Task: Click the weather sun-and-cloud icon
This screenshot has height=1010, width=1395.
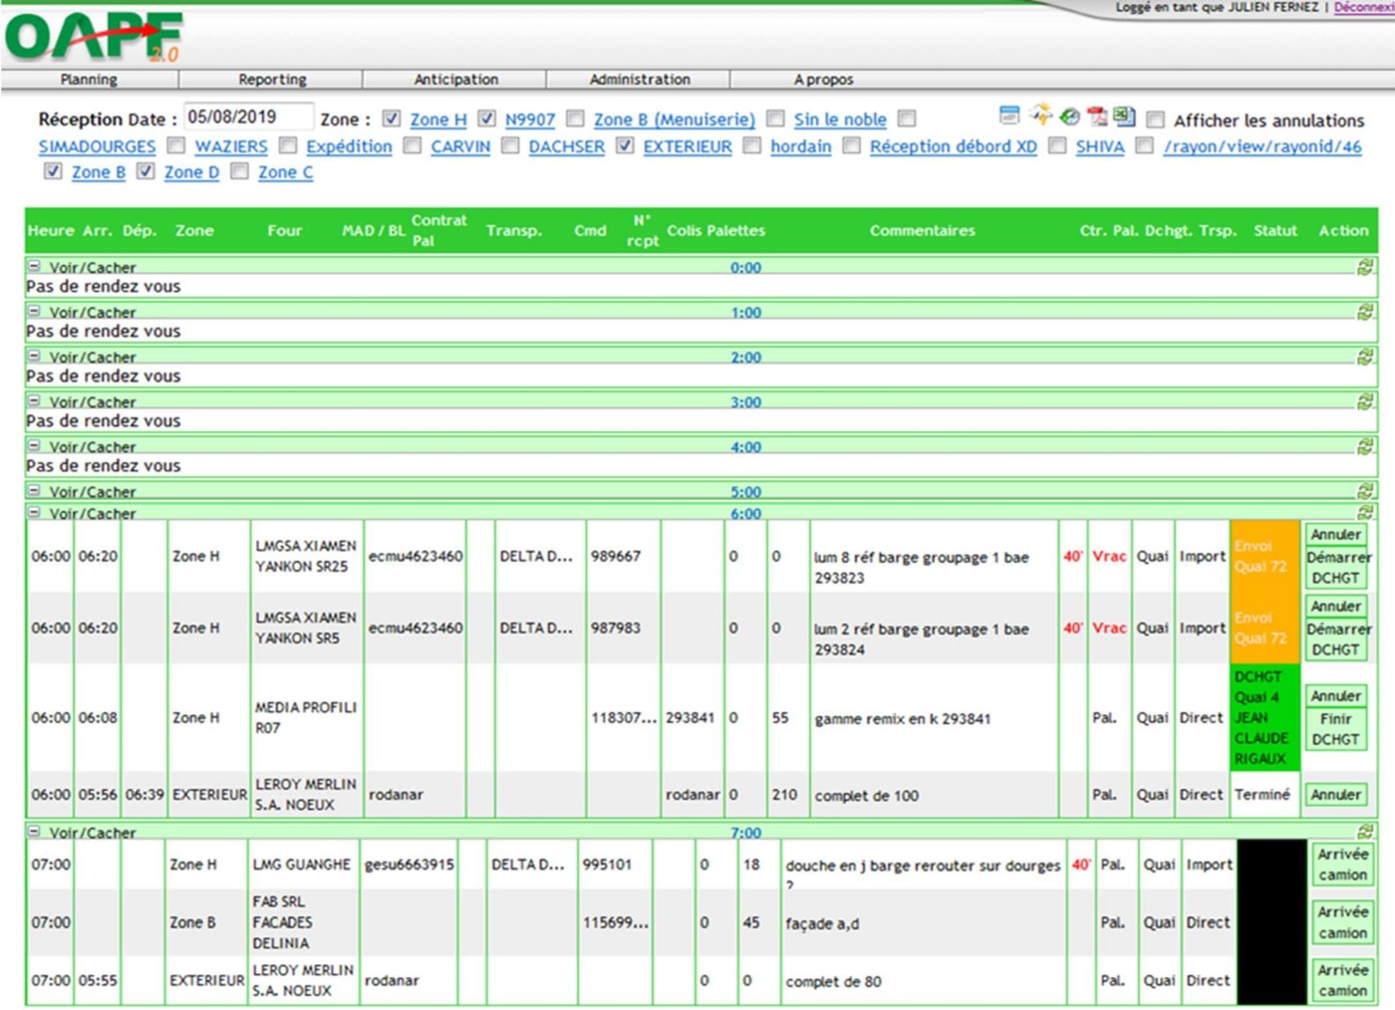Action: click(x=1041, y=115)
